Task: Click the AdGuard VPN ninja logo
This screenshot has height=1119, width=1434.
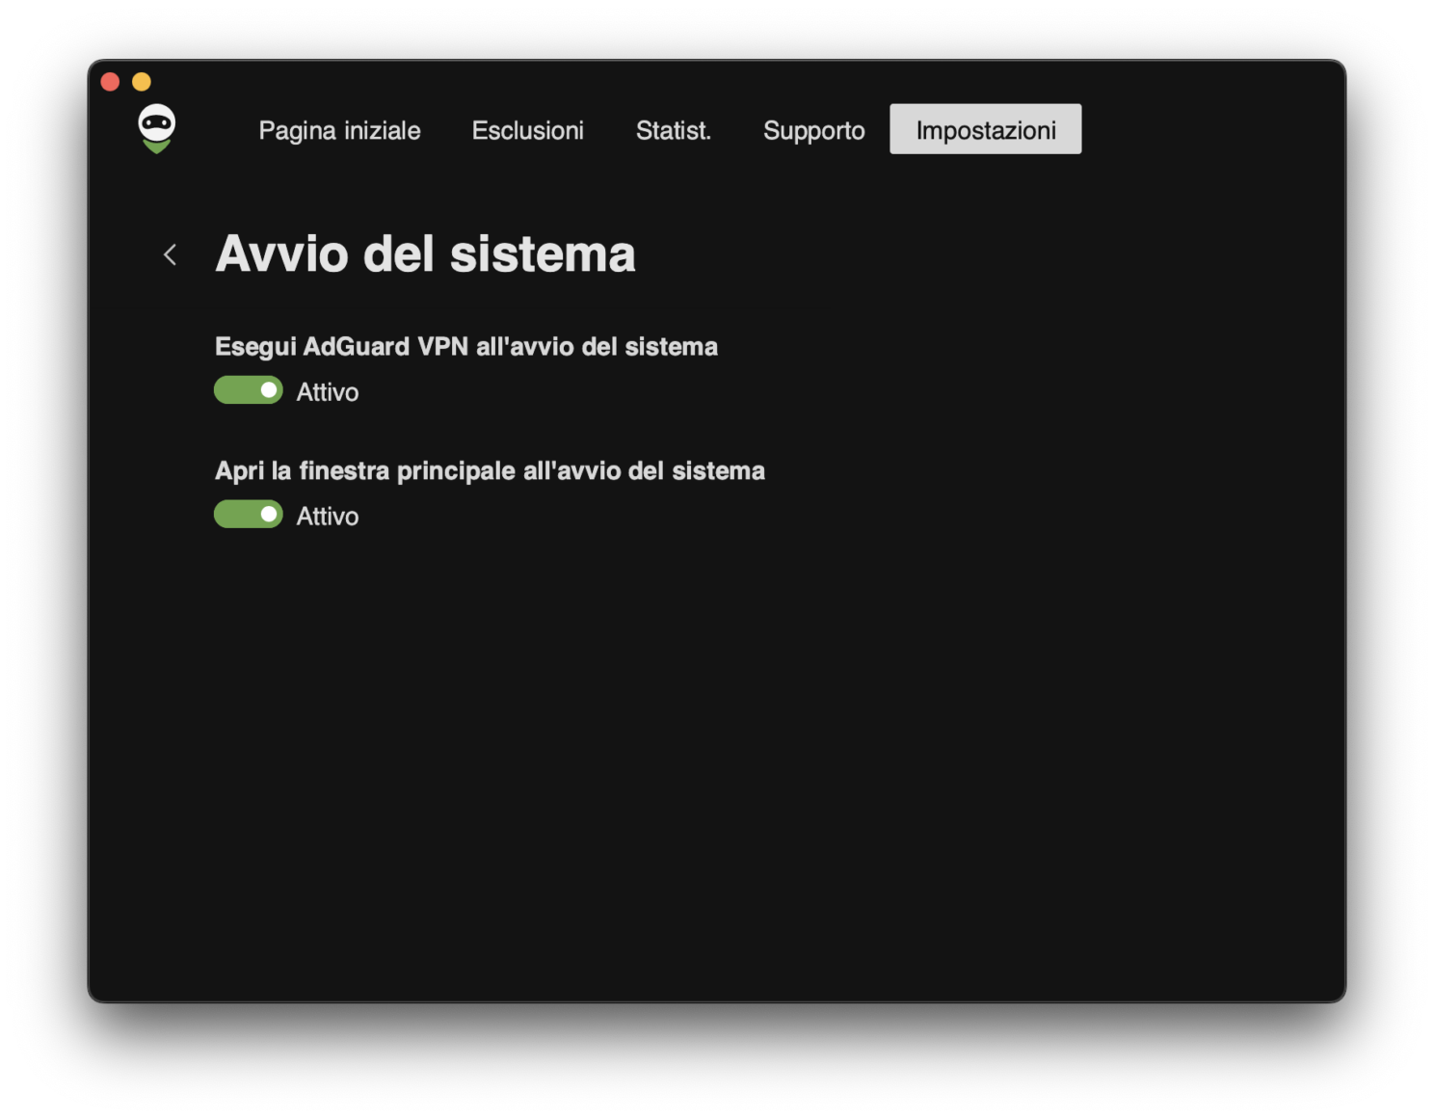Action: click(156, 129)
